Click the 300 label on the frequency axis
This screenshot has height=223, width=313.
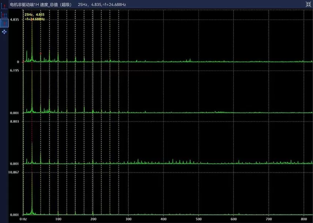coord(128,219)
